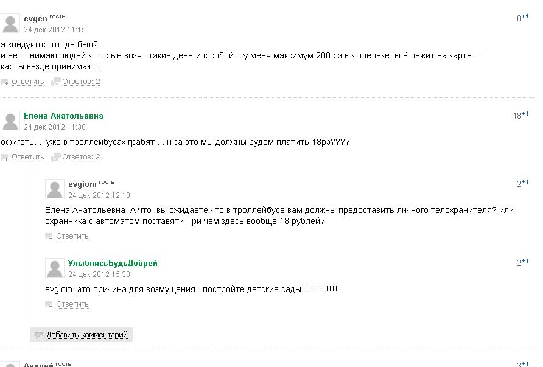Upvote УлыбнисьБудьДобрей's reply with +1
This screenshot has width=543, height=367.
point(525,261)
